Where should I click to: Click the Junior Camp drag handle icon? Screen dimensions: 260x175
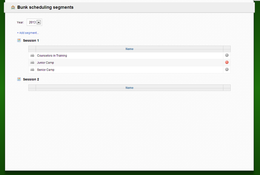[x=32, y=62]
